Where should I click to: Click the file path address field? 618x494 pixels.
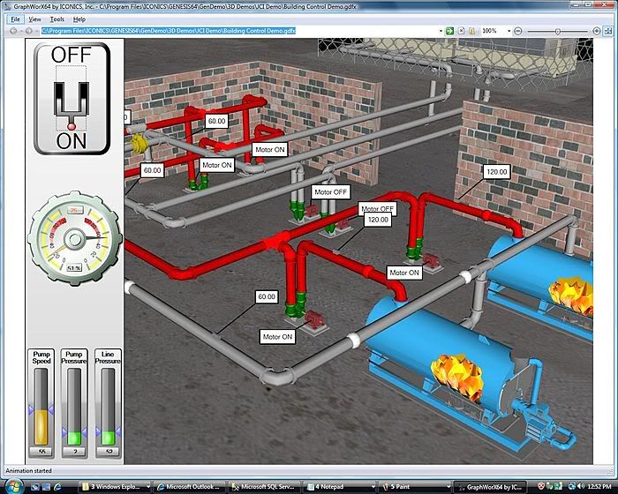[x=239, y=31]
